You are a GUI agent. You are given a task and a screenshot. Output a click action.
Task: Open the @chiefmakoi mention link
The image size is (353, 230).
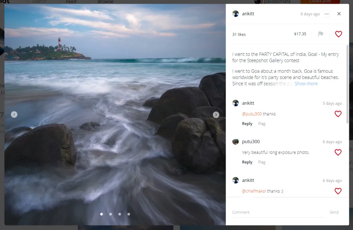click(x=254, y=191)
